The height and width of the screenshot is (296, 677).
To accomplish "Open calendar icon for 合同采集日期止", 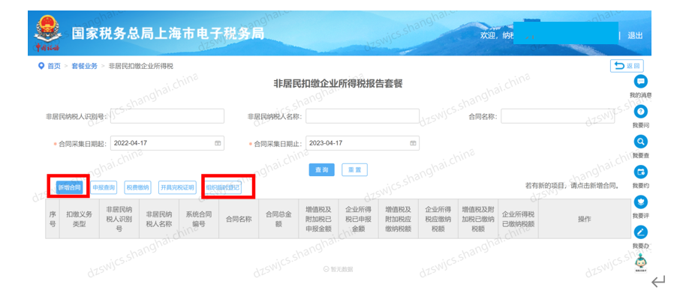I will tap(413, 143).
